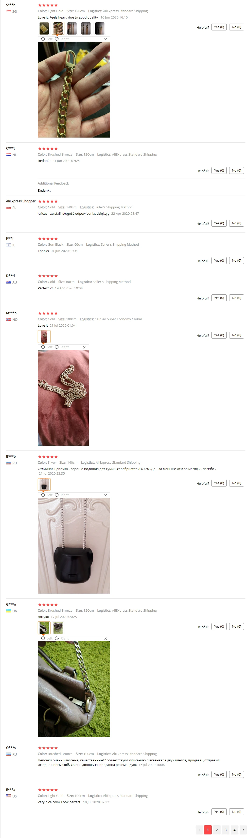This screenshot has width=250, height=838.
Task: Click enlarged black bag photo from B***b
Action: (74, 546)
